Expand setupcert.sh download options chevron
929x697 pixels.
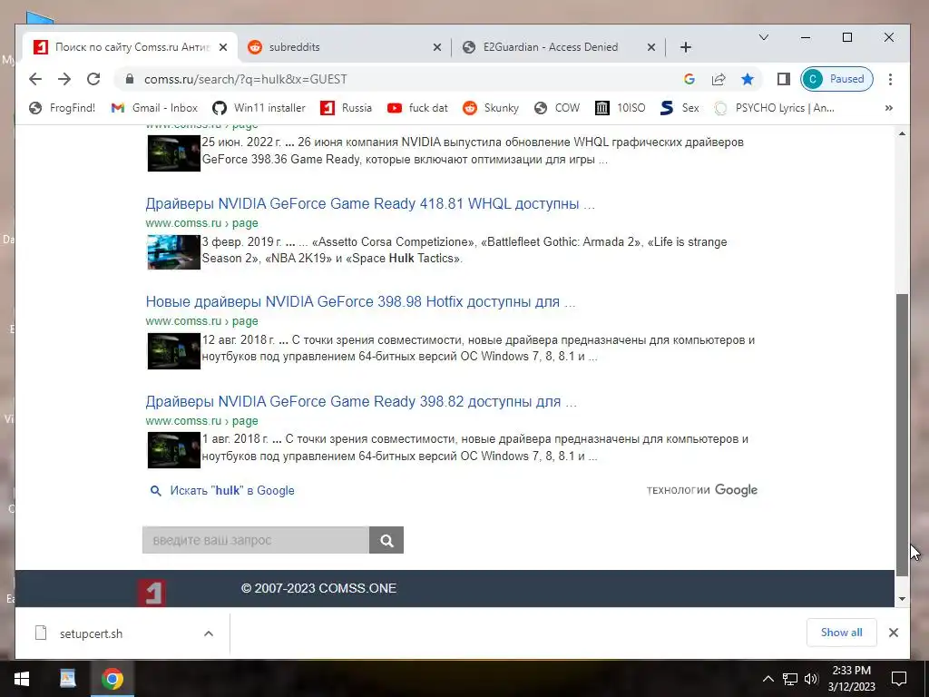coord(209,633)
